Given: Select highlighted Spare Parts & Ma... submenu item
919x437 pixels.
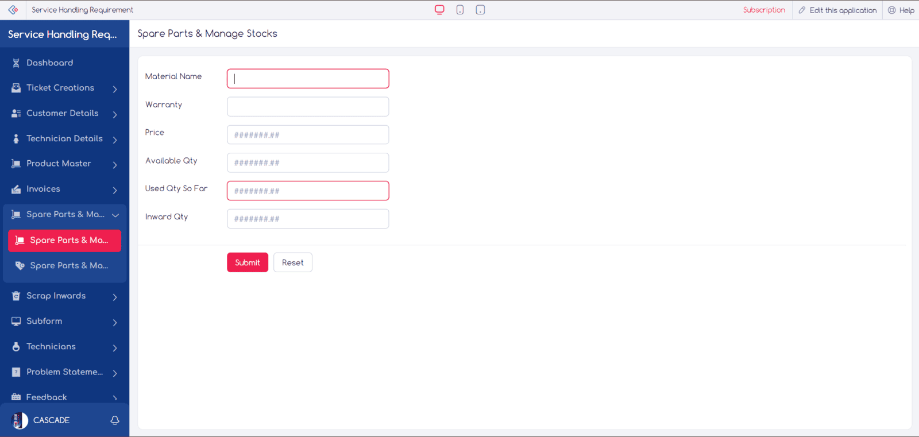Looking at the screenshot, I should [x=64, y=241].
